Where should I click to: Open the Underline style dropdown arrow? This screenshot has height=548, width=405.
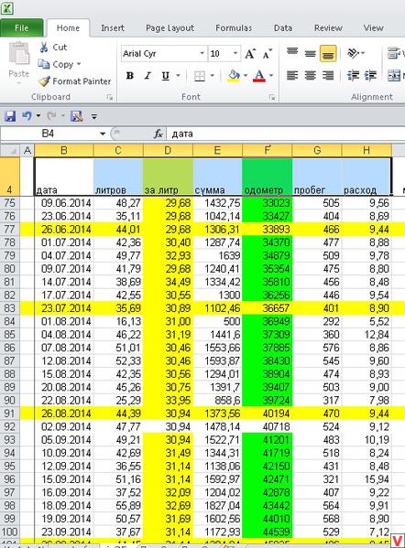[178, 76]
